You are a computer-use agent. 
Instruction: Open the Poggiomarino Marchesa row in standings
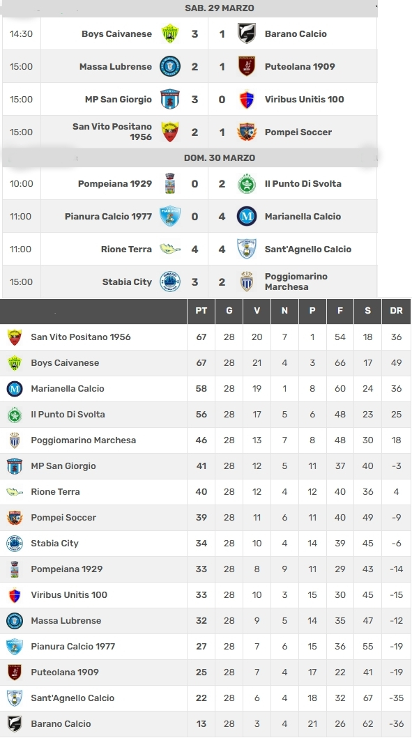[205, 440]
